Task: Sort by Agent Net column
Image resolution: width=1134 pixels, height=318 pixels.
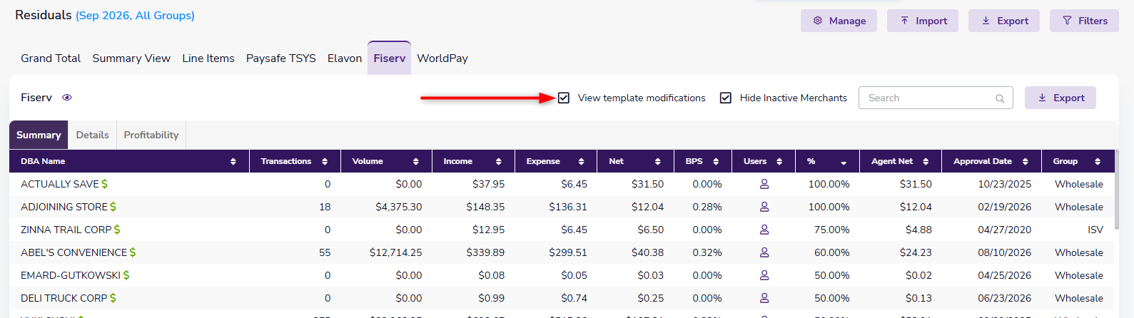Action: pyautogui.click(x=926, y=162)
